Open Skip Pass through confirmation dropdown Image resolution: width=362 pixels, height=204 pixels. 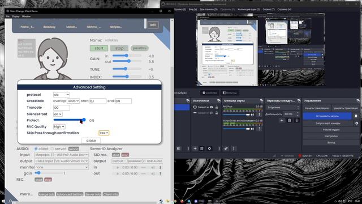pyautogui.click(x=104, y=133)
